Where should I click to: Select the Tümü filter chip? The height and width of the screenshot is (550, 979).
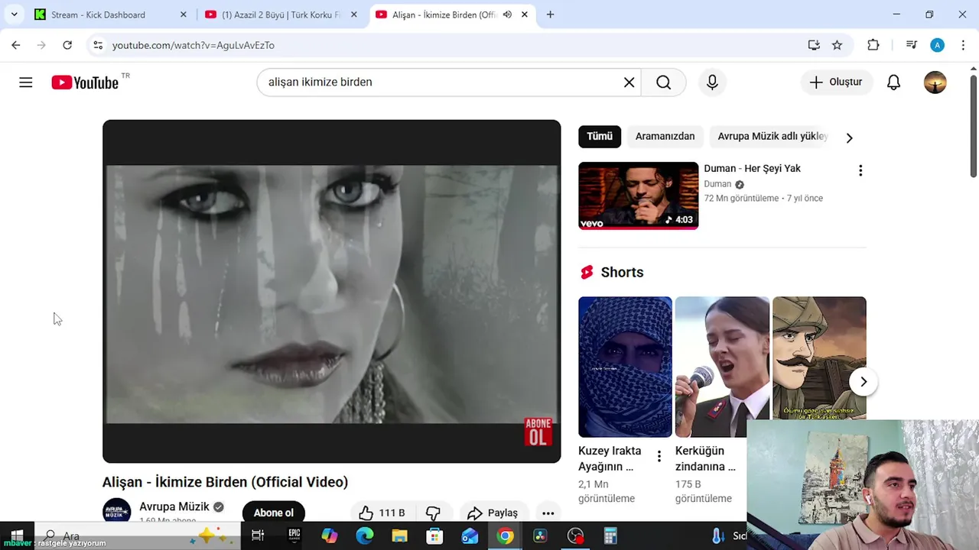click(600, 136)
